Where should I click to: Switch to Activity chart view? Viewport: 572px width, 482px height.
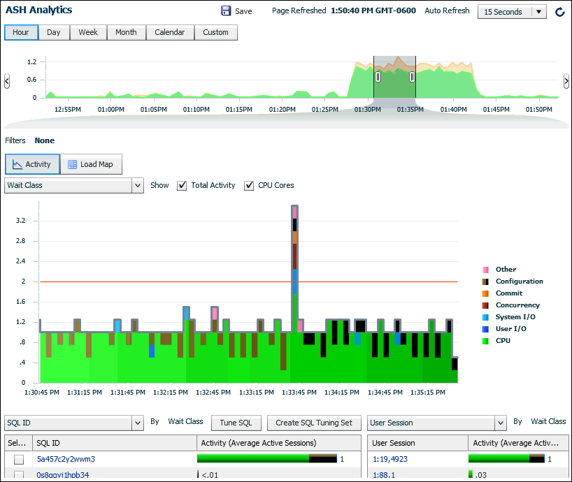[32, 164]
